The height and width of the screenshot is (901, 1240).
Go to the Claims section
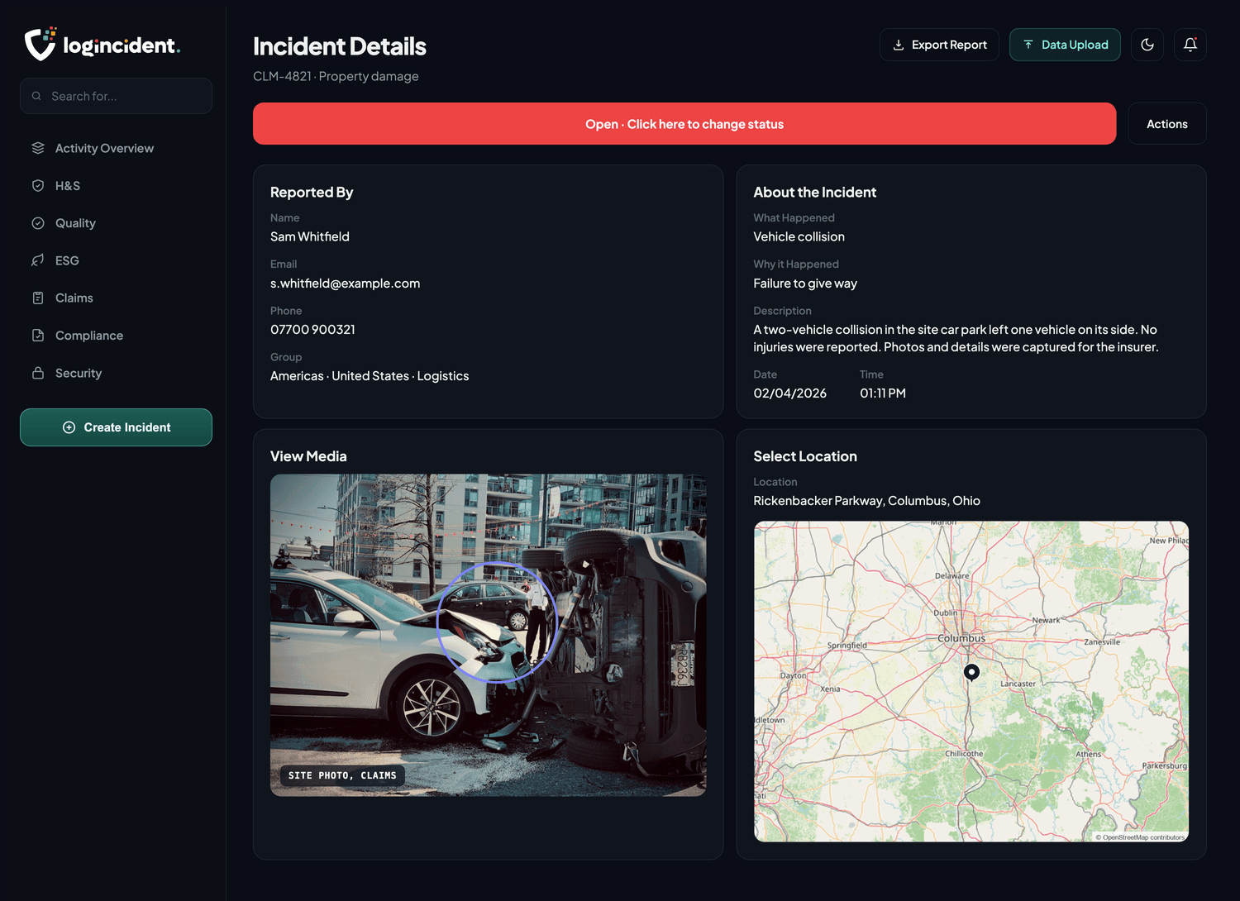point(116,298)
